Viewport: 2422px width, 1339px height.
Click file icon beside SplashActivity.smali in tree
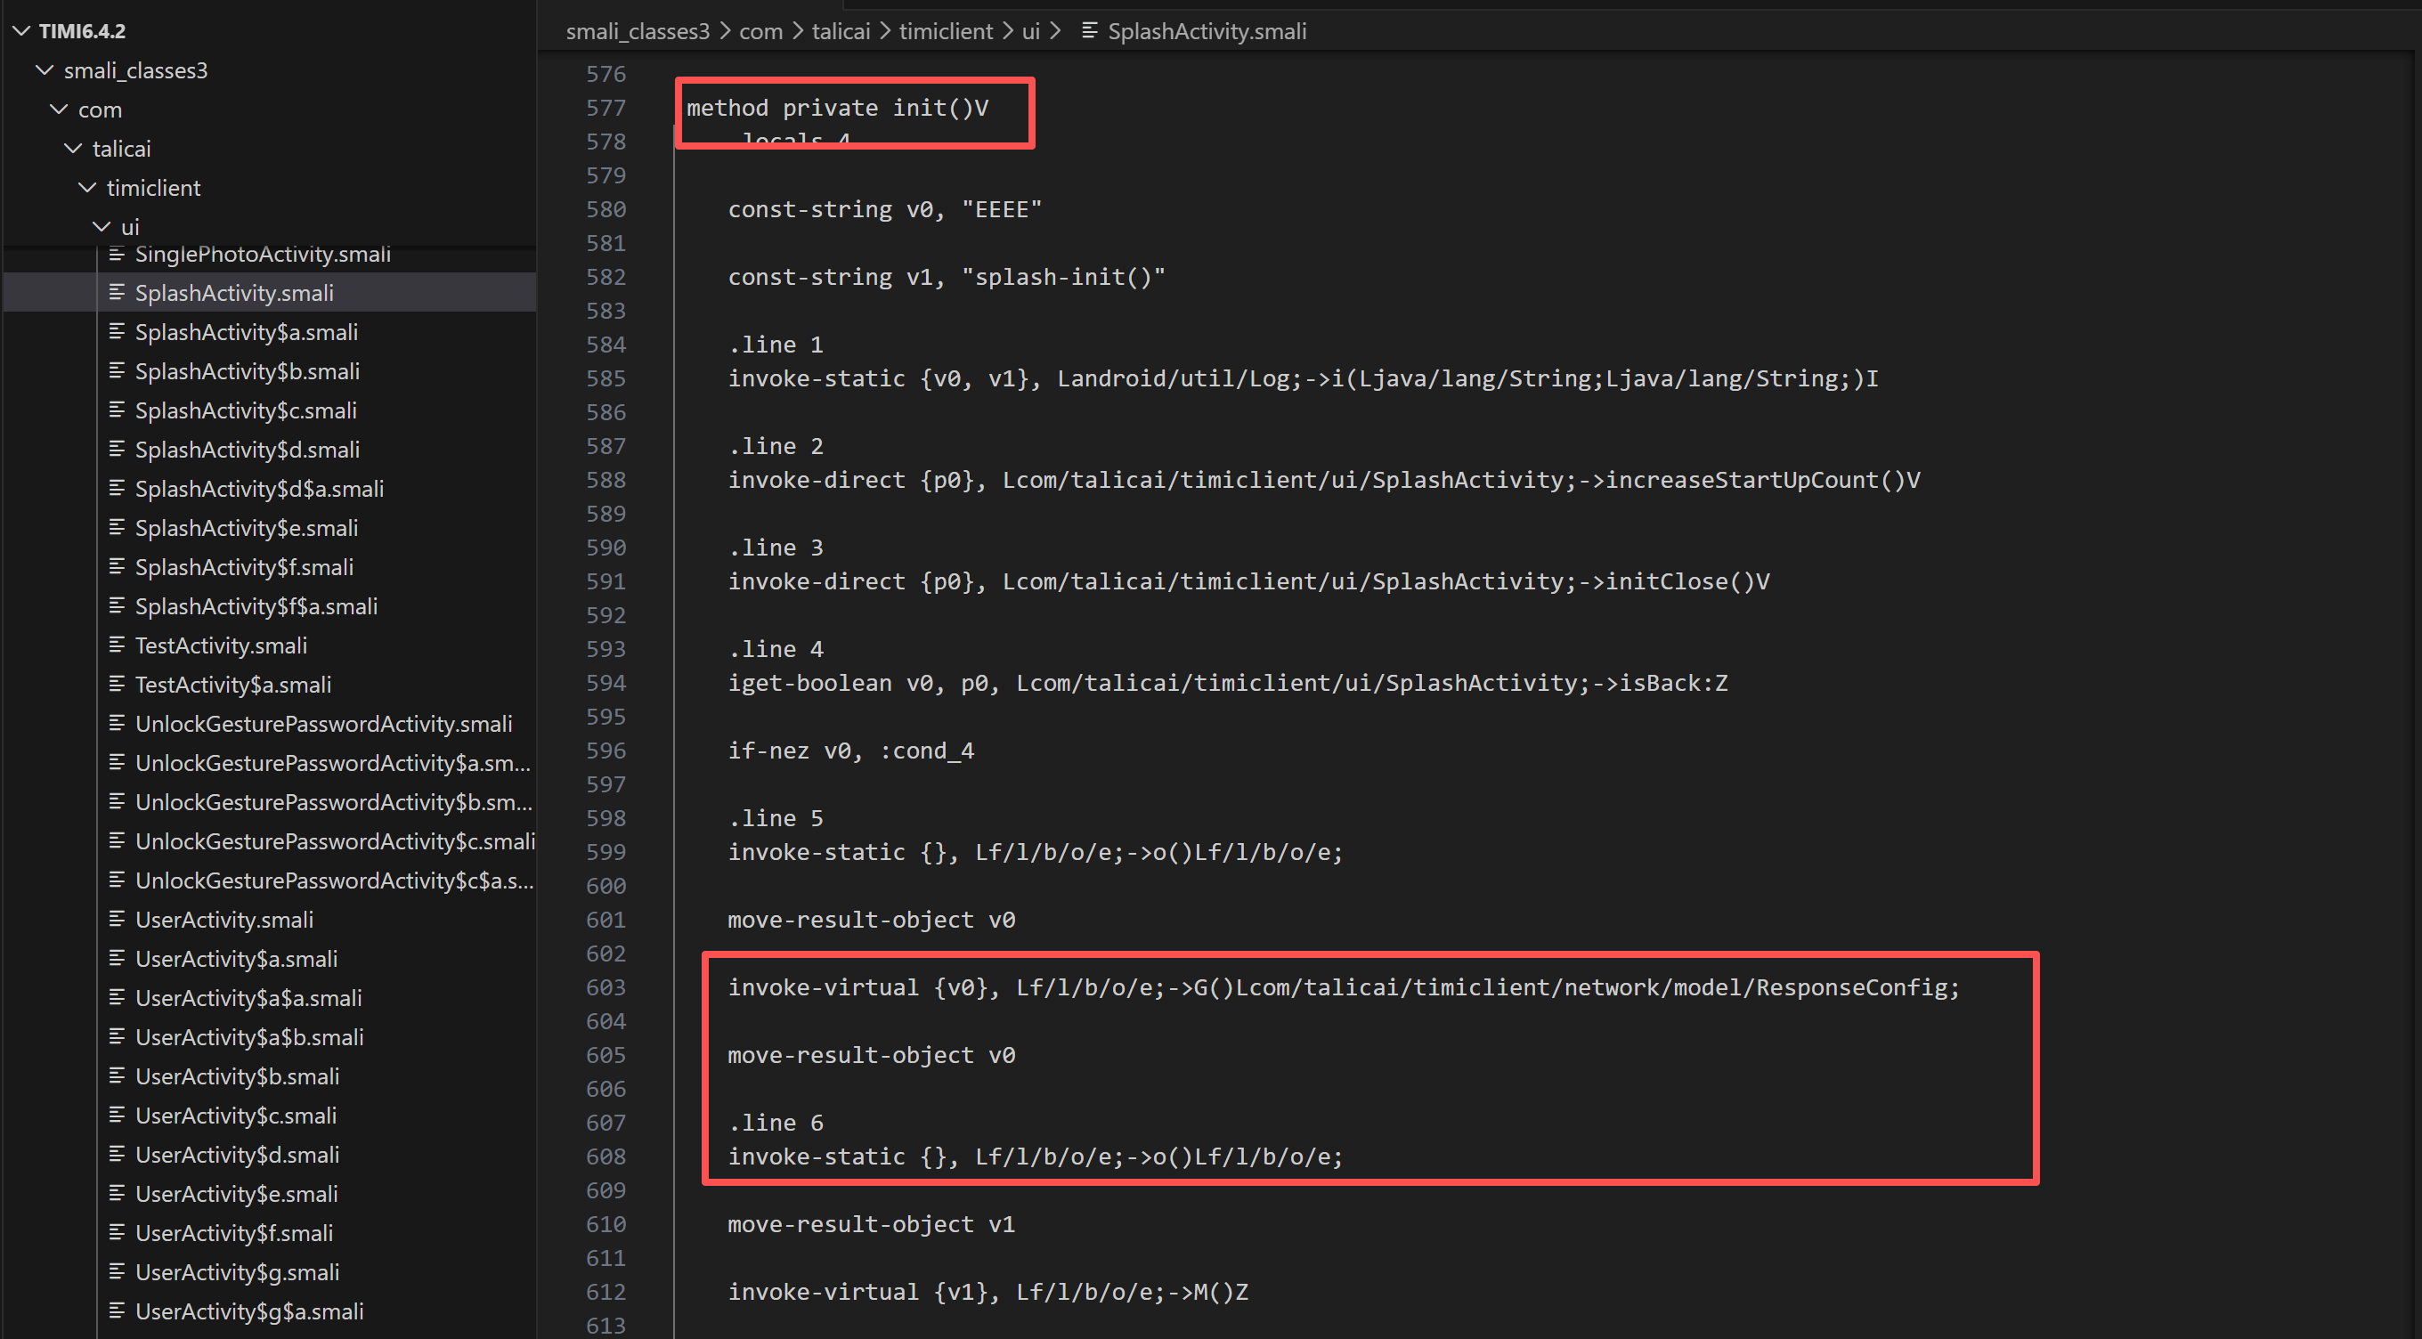[117, 292]
